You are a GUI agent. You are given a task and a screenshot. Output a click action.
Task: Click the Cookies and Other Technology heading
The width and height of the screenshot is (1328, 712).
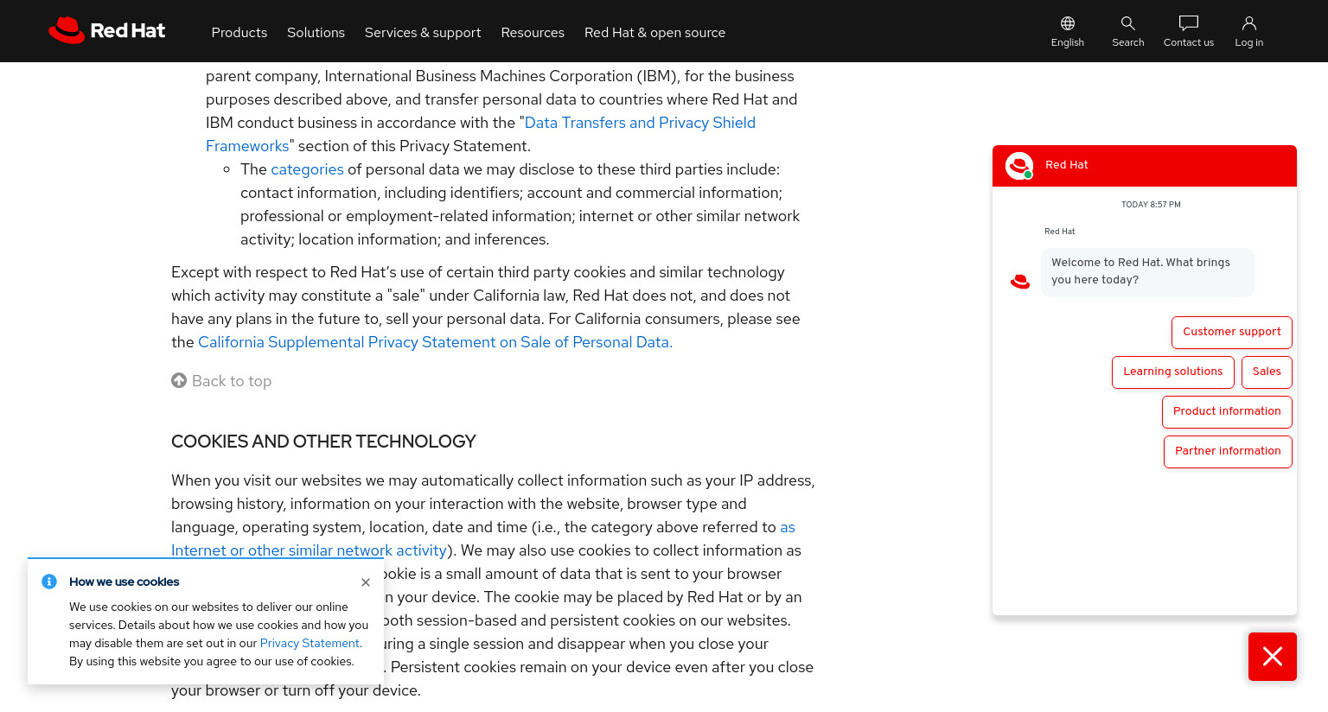323,442
